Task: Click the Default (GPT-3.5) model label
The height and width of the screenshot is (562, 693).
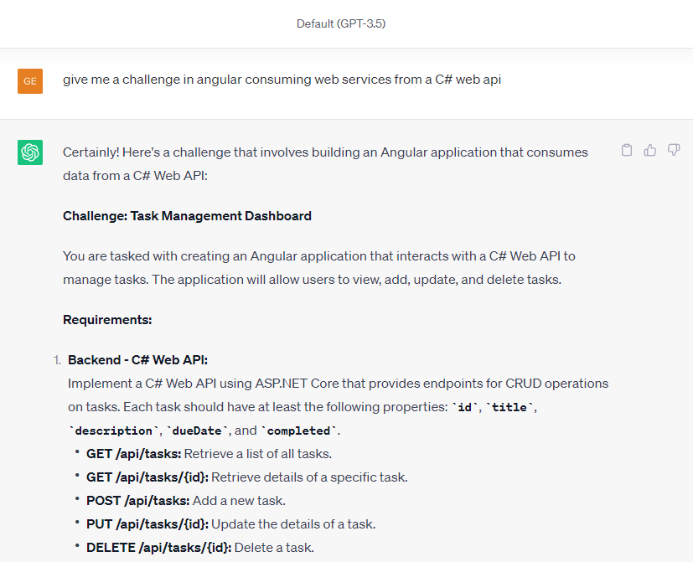Action: [341, 23]
